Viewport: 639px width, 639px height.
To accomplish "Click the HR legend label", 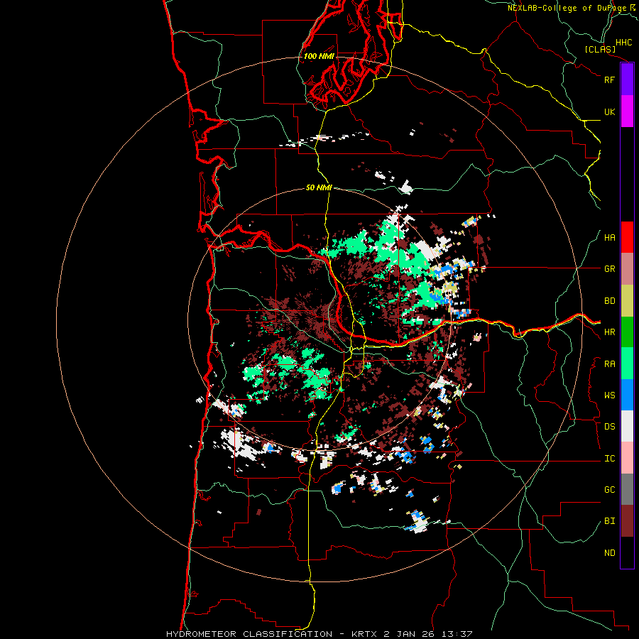I will (x=609, y=332).
